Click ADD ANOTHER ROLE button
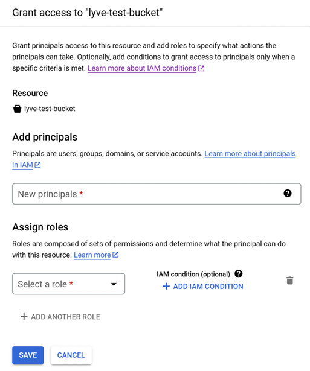Screen dimensions: 310x371 coord(60,316)
